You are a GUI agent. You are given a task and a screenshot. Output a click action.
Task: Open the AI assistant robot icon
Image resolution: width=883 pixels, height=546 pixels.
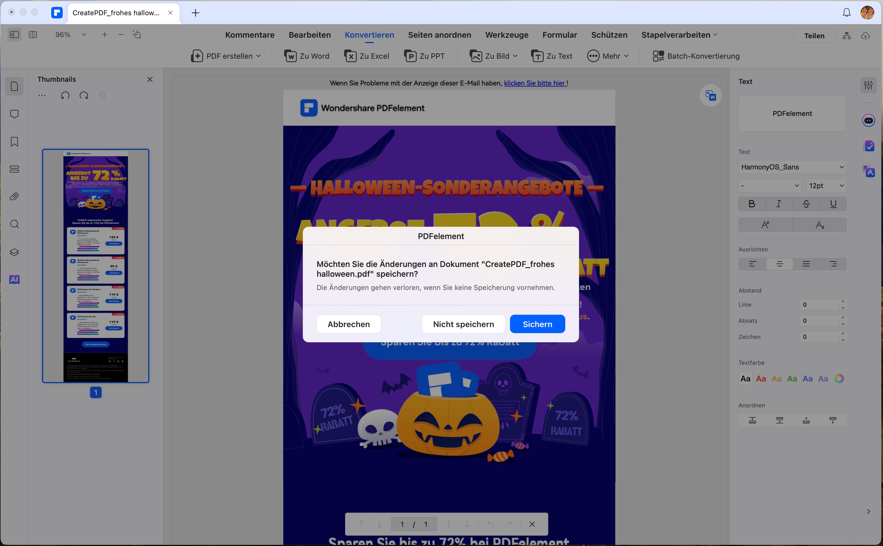coord(869,120)
